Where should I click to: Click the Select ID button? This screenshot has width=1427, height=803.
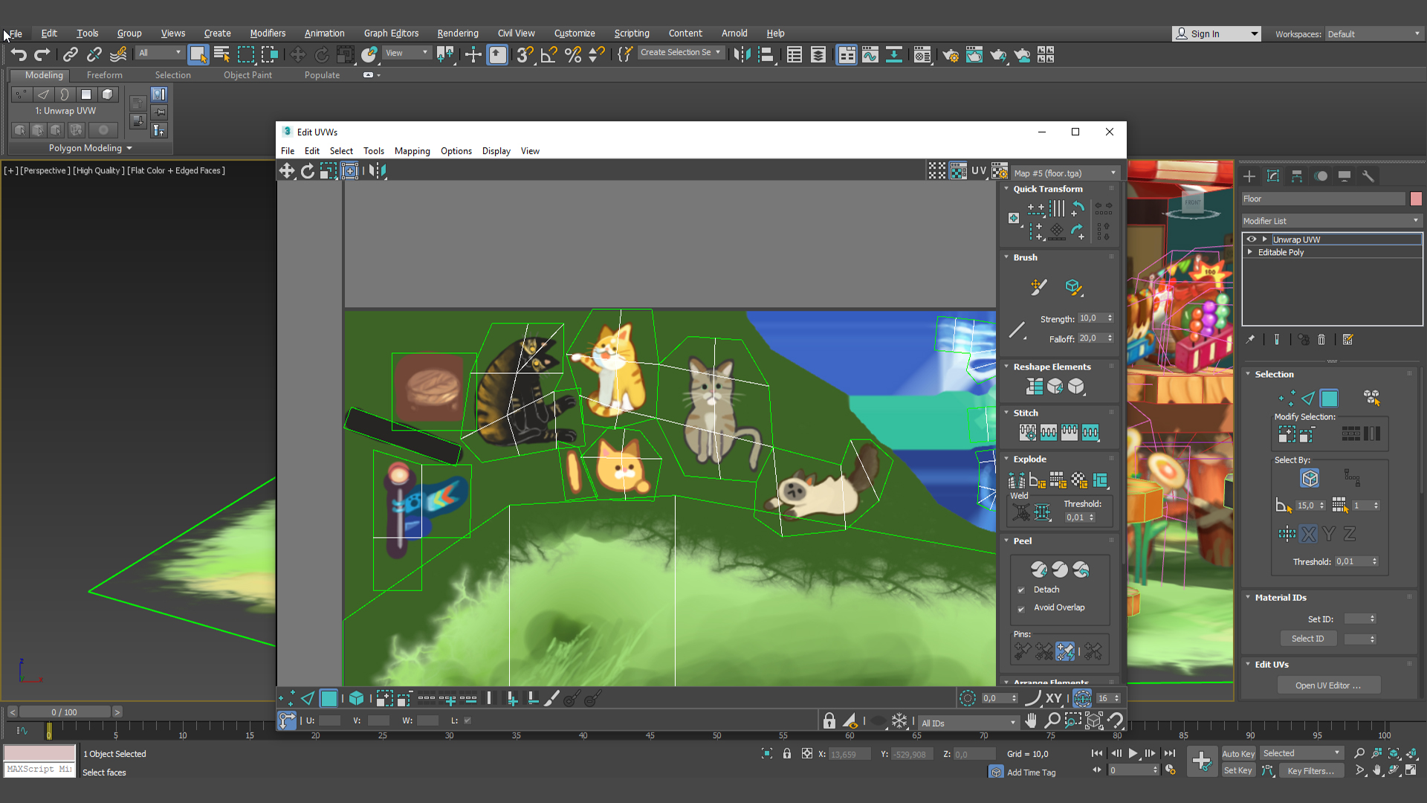pyautogui.click(x=1308, y=639)
